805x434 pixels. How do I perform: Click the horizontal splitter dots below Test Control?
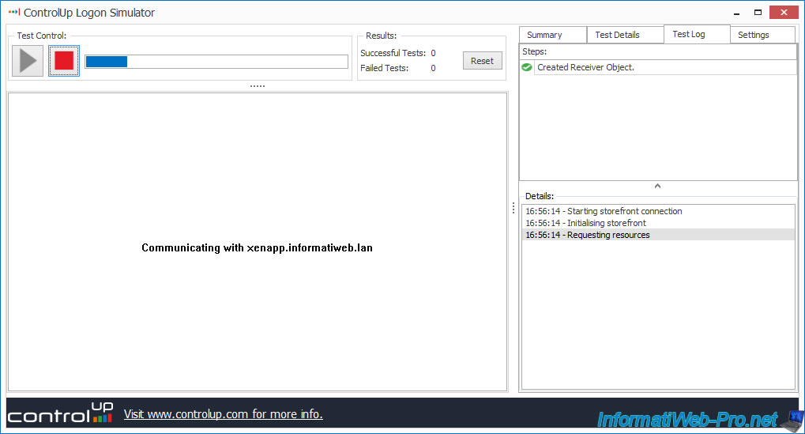tap(258, 86)
